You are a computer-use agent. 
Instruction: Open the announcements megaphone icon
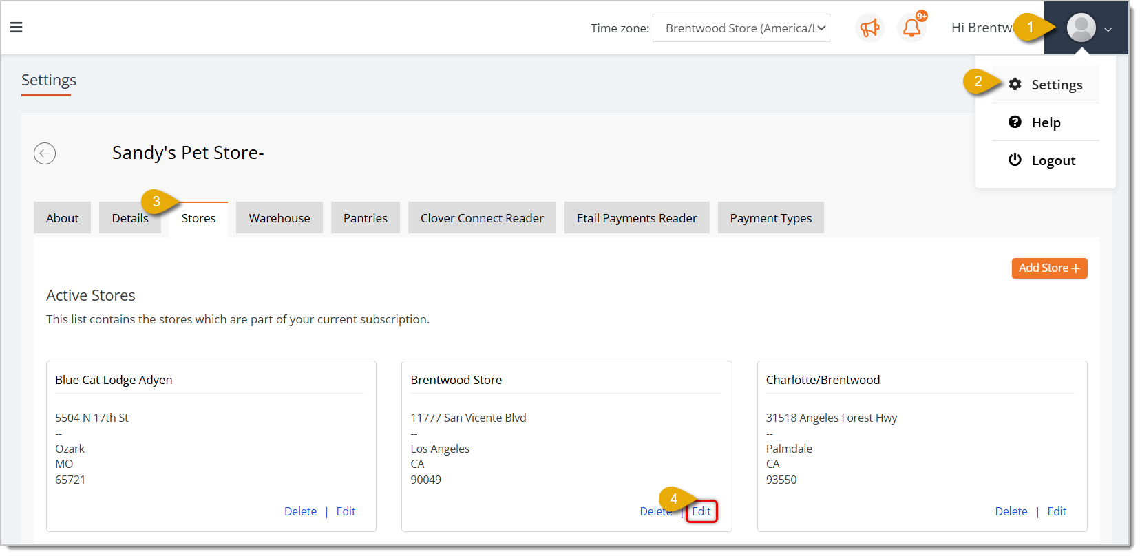point(869,28)
